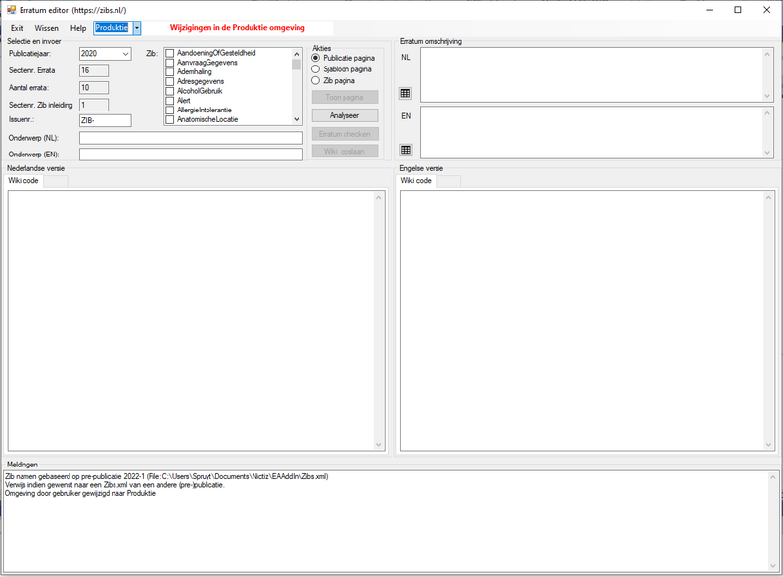Click the Analyseer button
The image size is (783, 577).
[345, 115]
